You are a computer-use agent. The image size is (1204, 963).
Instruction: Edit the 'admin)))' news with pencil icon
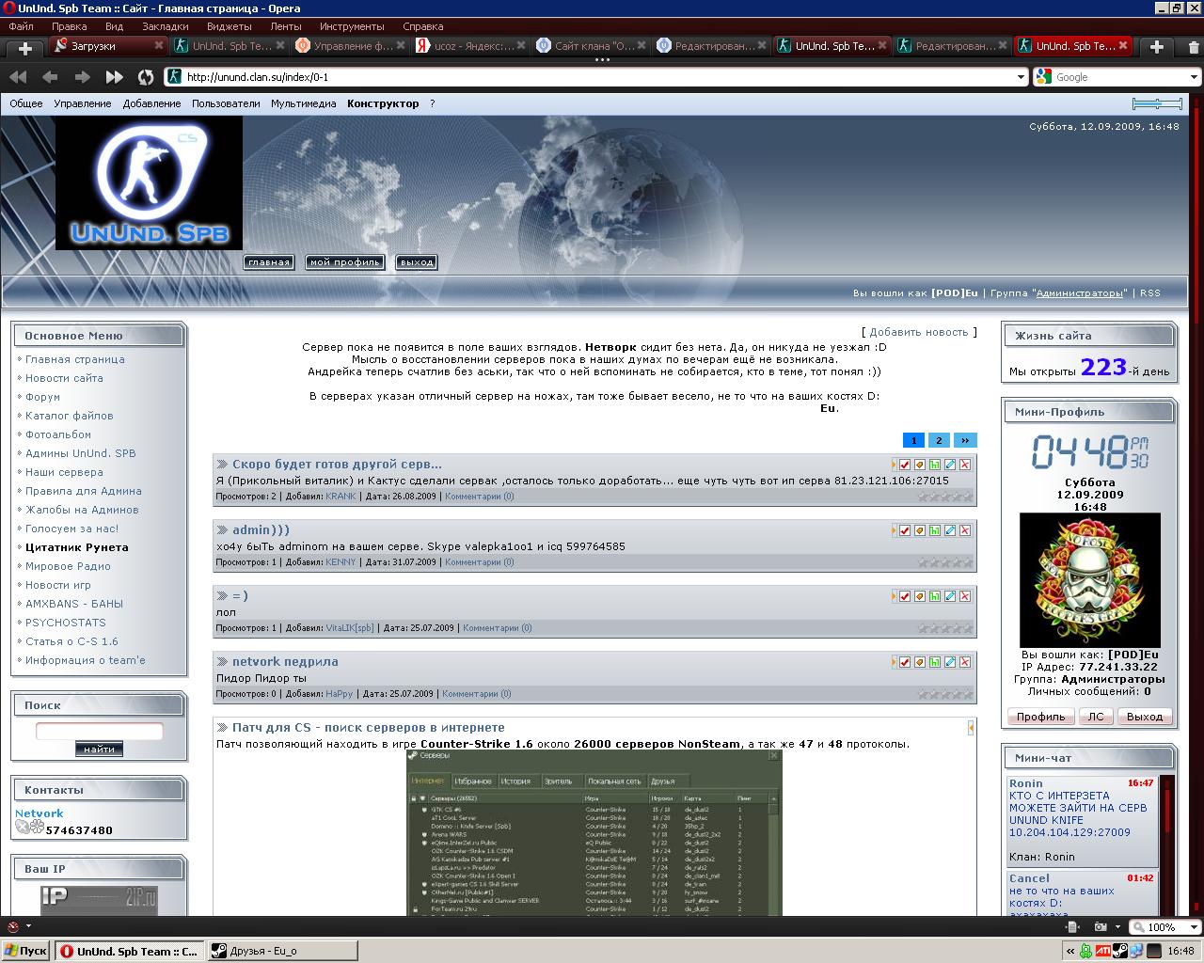(950, 530)
